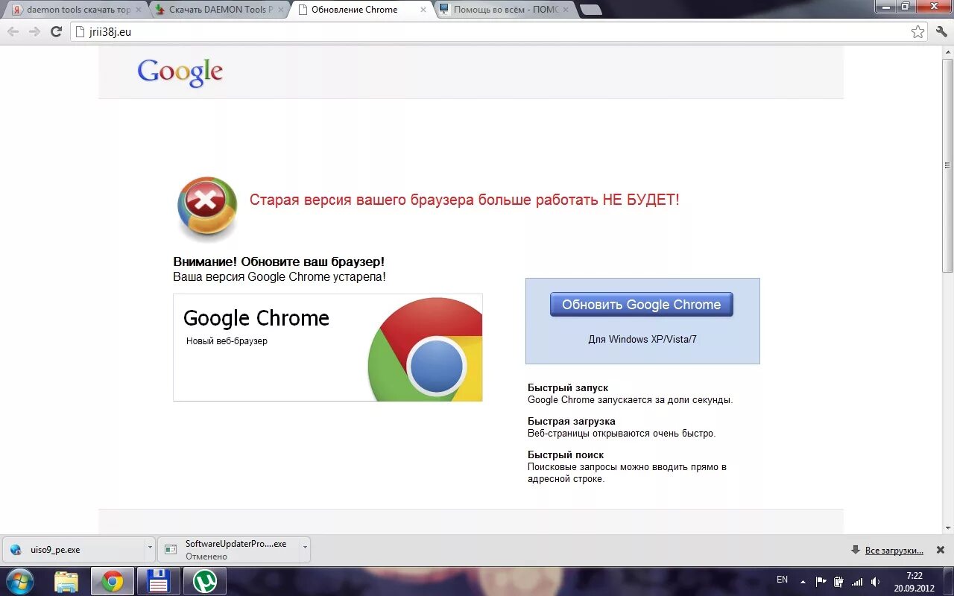
Task: Close the 'daemon tools скачать тор' tab
Action: [138, 10]
